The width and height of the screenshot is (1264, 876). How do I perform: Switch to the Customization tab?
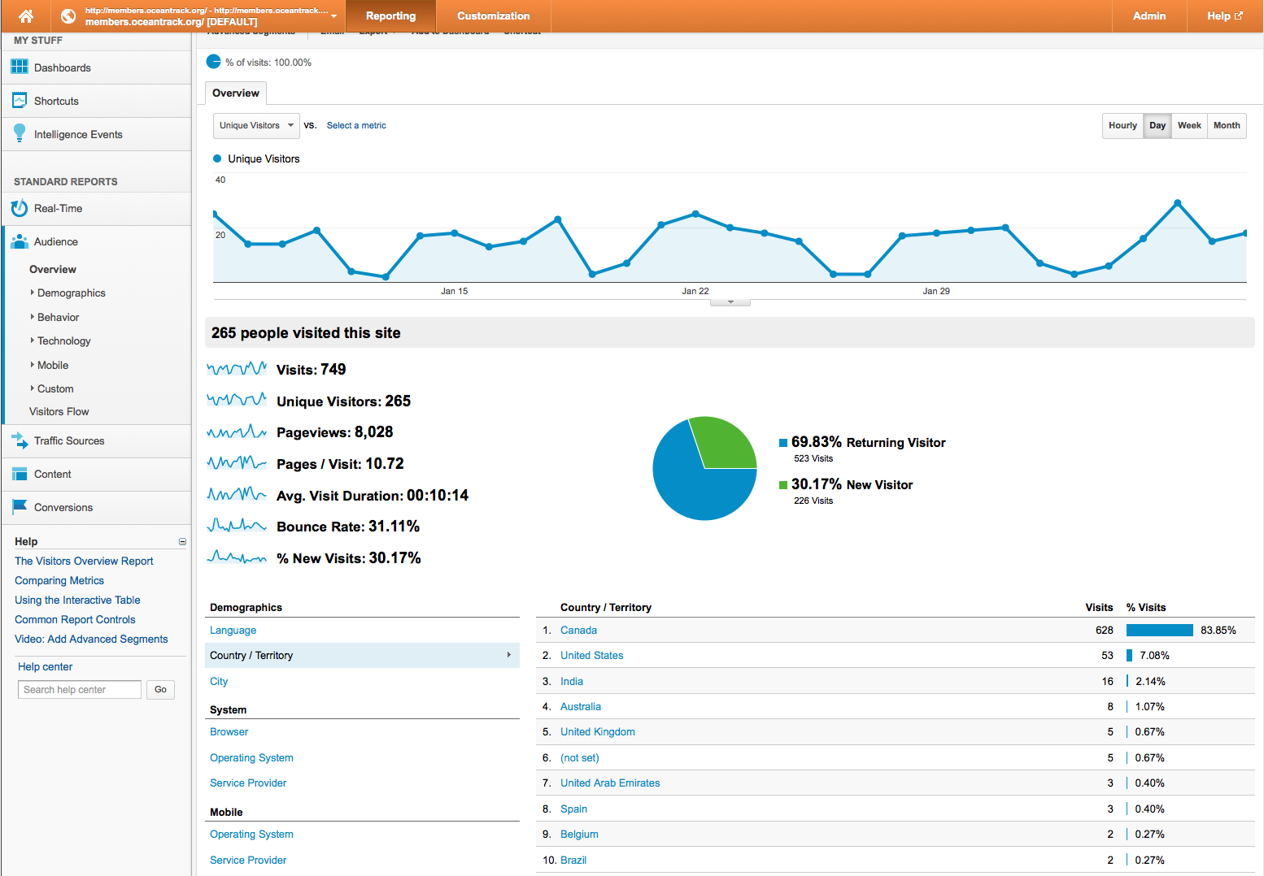493,16
